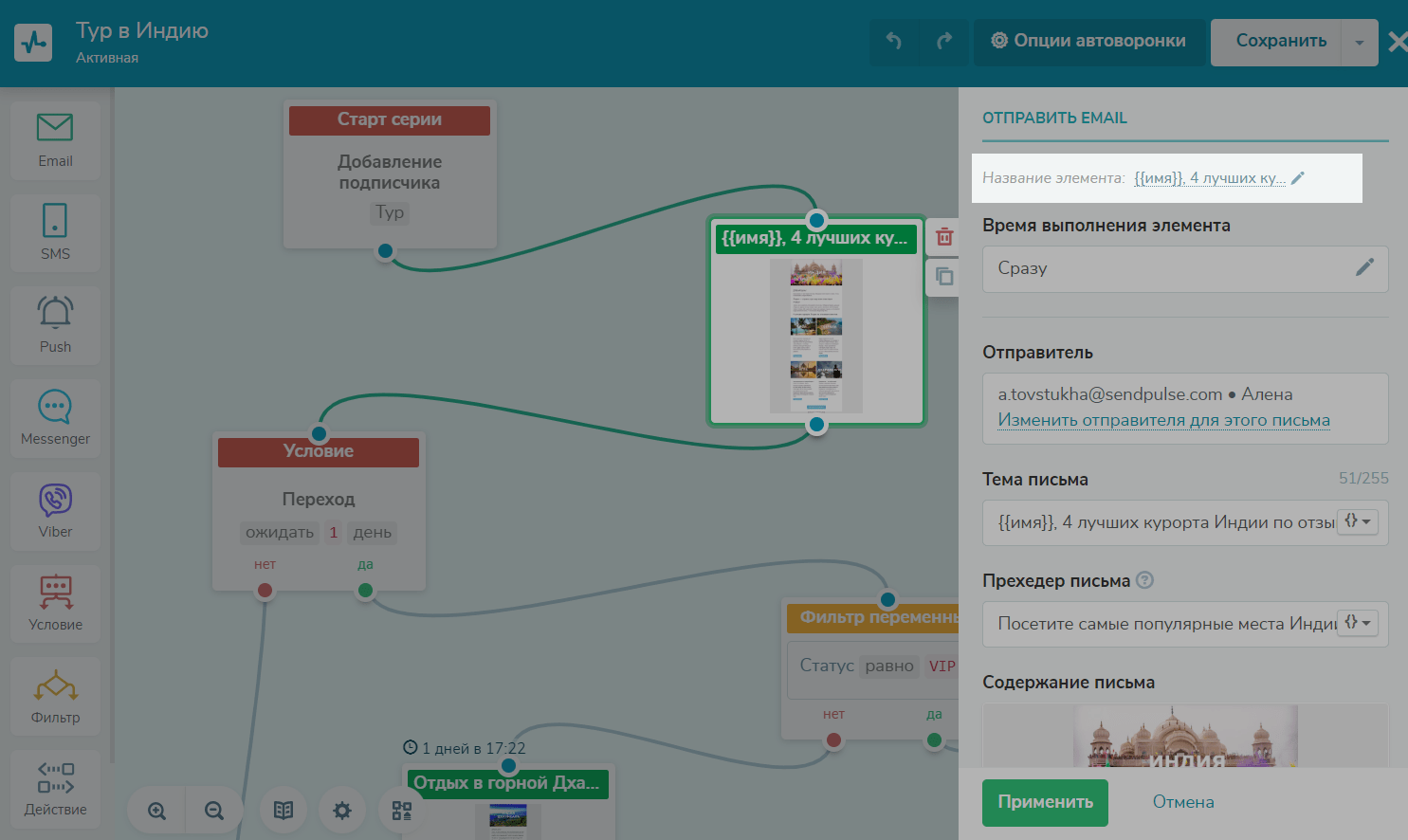Click the grid layout icon in bottom toolbar
The width and height of the screenshot is (1408, 840).
[401, 811]
